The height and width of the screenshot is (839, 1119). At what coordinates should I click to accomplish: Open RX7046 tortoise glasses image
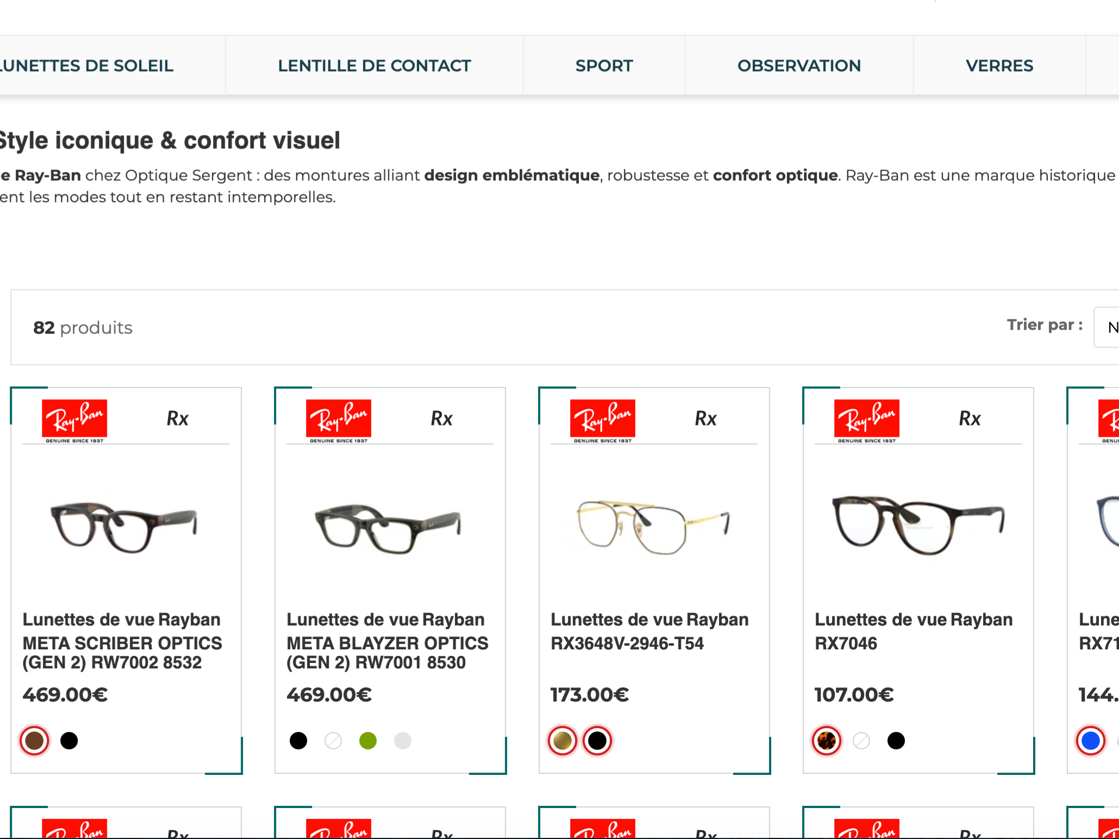coord(918,524)
